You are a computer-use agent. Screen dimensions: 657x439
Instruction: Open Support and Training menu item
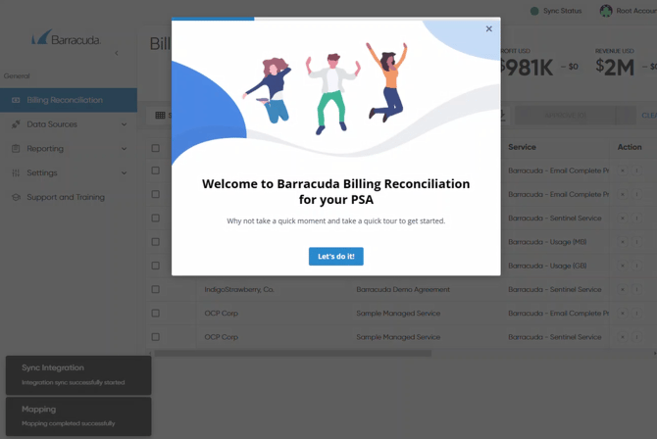[x=66, y=197]
